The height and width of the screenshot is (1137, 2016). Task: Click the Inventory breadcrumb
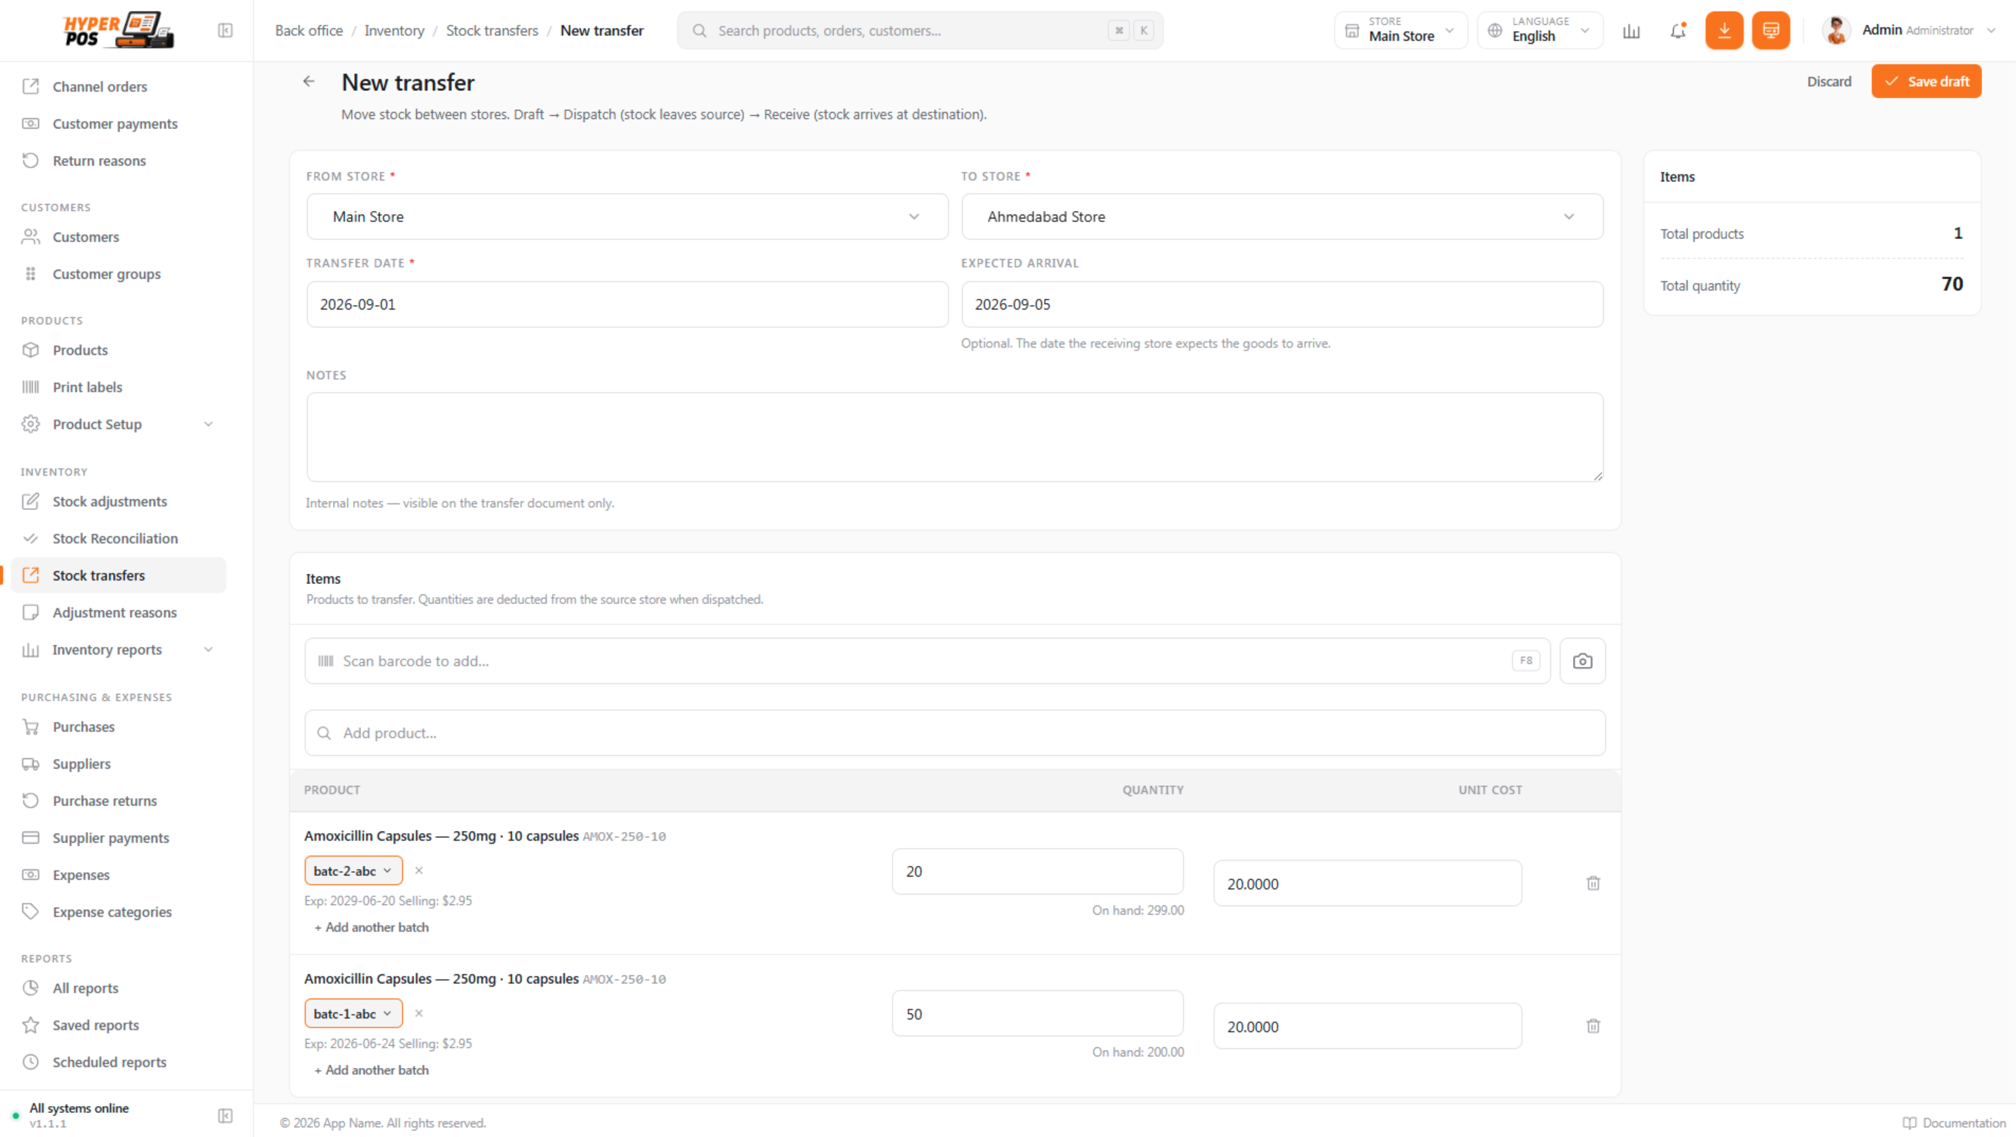click(394, 30)
